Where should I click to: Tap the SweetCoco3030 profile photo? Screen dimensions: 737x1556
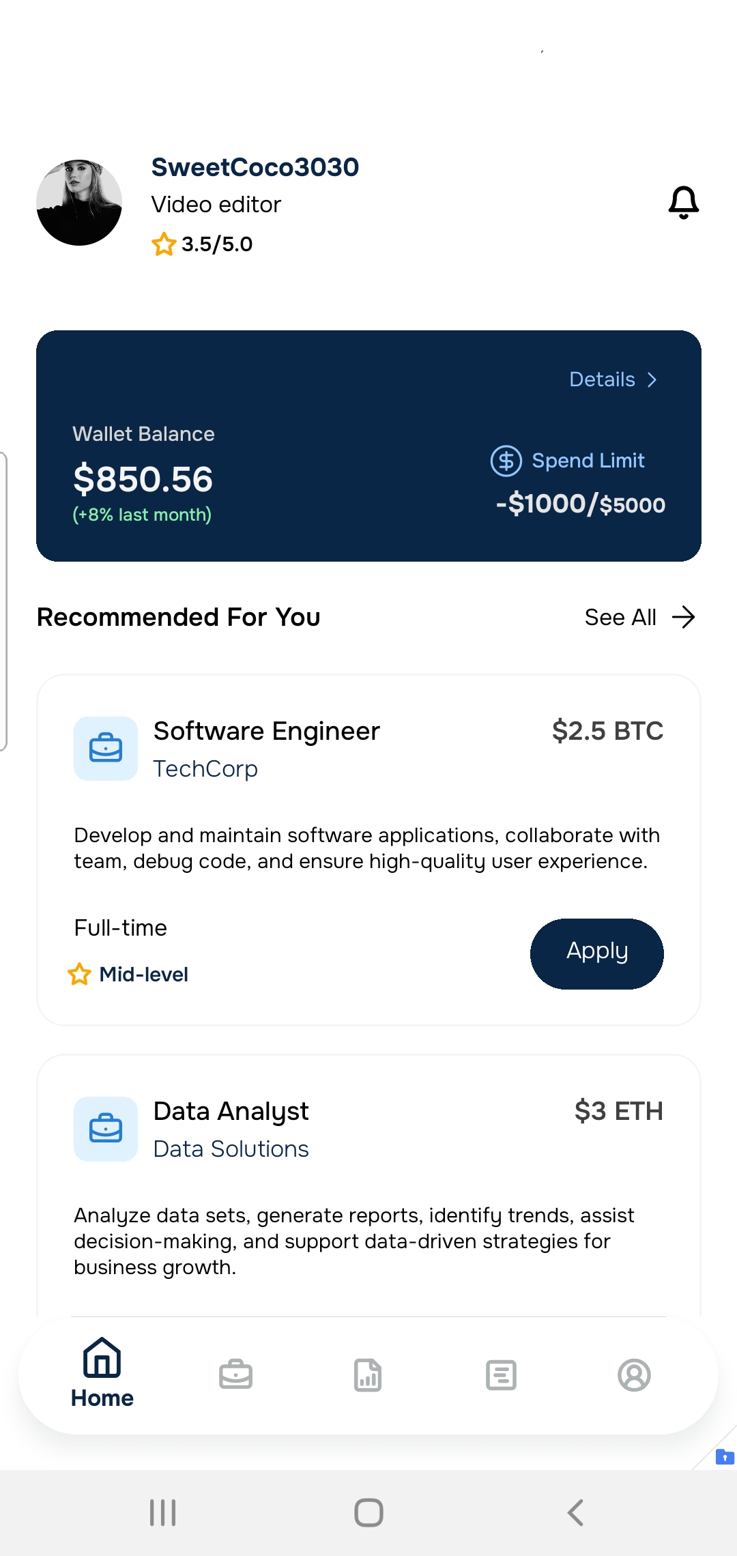click(79, 203)
